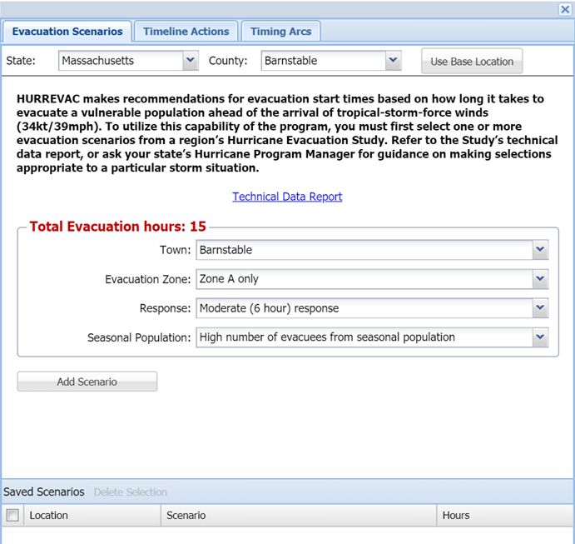Open the Timeline Actions tab
The height and width of the screenshot is (544, 575).
[x=186, y=32]
